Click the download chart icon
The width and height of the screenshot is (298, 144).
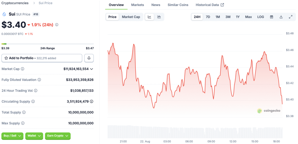(x=281, y=17)
